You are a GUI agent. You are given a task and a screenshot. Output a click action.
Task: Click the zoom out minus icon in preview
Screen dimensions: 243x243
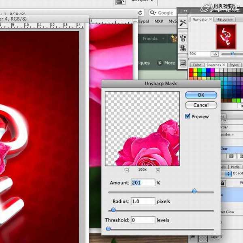tap(126, 170)
